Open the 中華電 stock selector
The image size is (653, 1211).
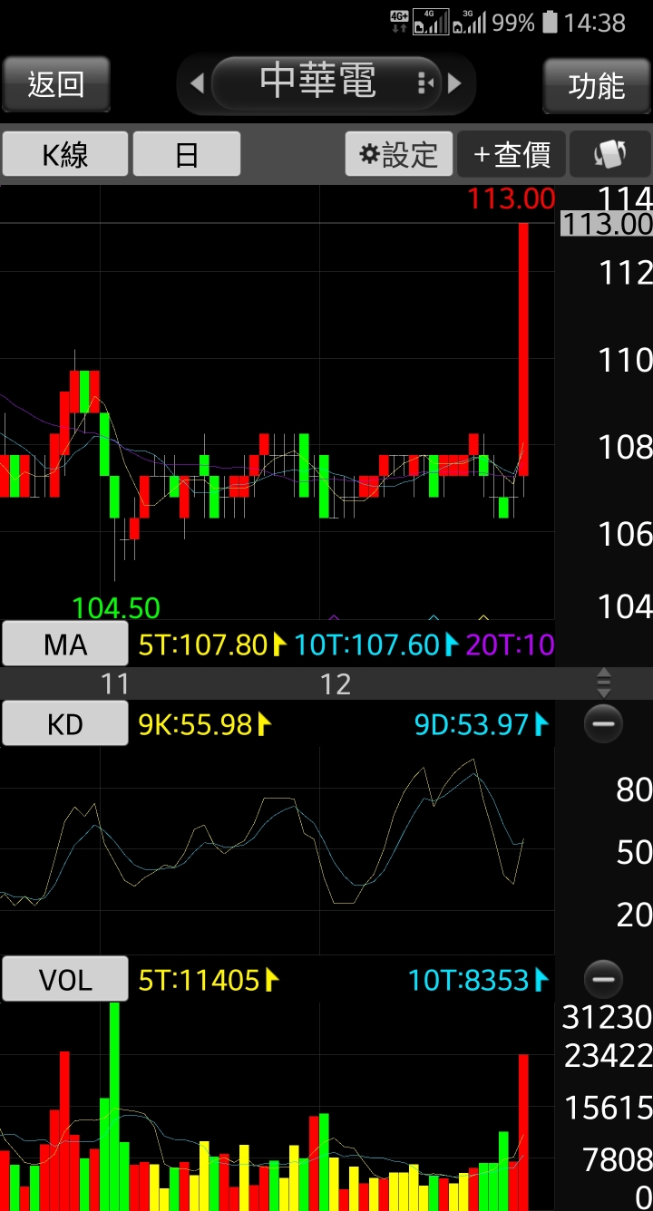click(x=326, y=83)
